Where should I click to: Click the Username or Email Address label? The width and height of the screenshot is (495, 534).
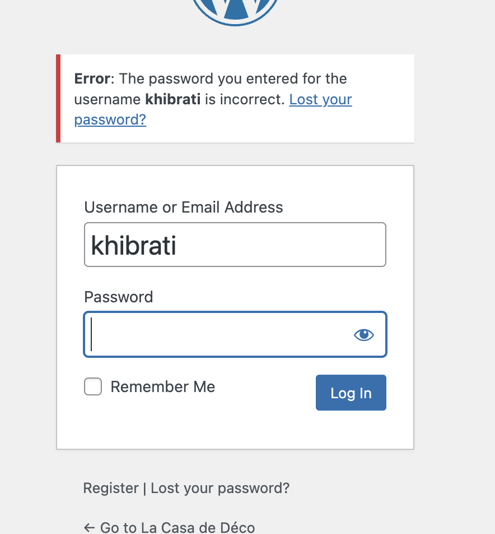183,208
